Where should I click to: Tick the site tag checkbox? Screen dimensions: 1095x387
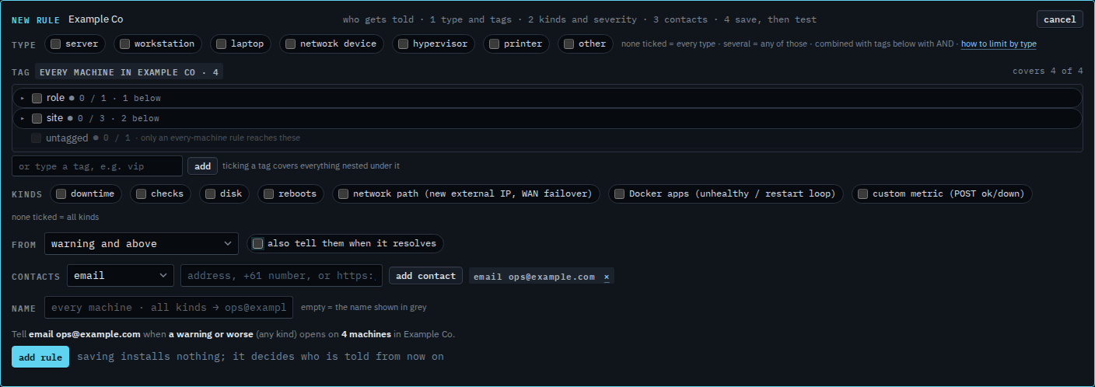pyautogui.click(x=37, y=118)
